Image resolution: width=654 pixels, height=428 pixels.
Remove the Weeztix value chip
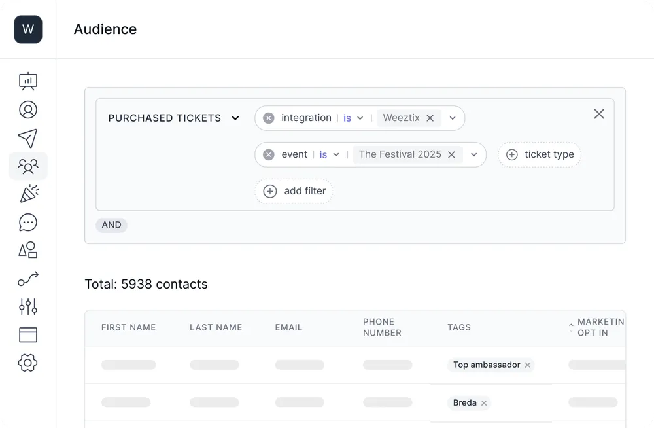430,118
